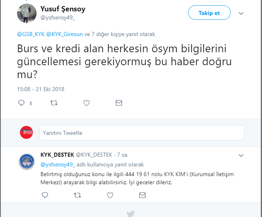262x217 pixels.
Task: Open the KYK_DESTEK profile avatar
Action: click(x=27, y=161)
